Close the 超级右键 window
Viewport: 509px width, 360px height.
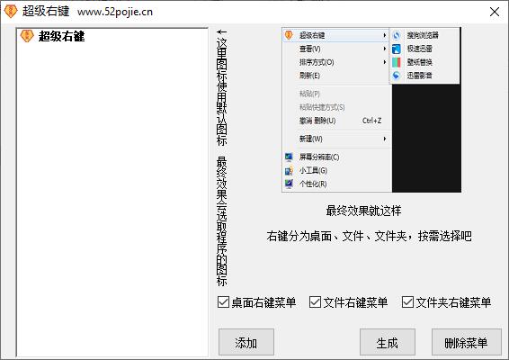495,12
